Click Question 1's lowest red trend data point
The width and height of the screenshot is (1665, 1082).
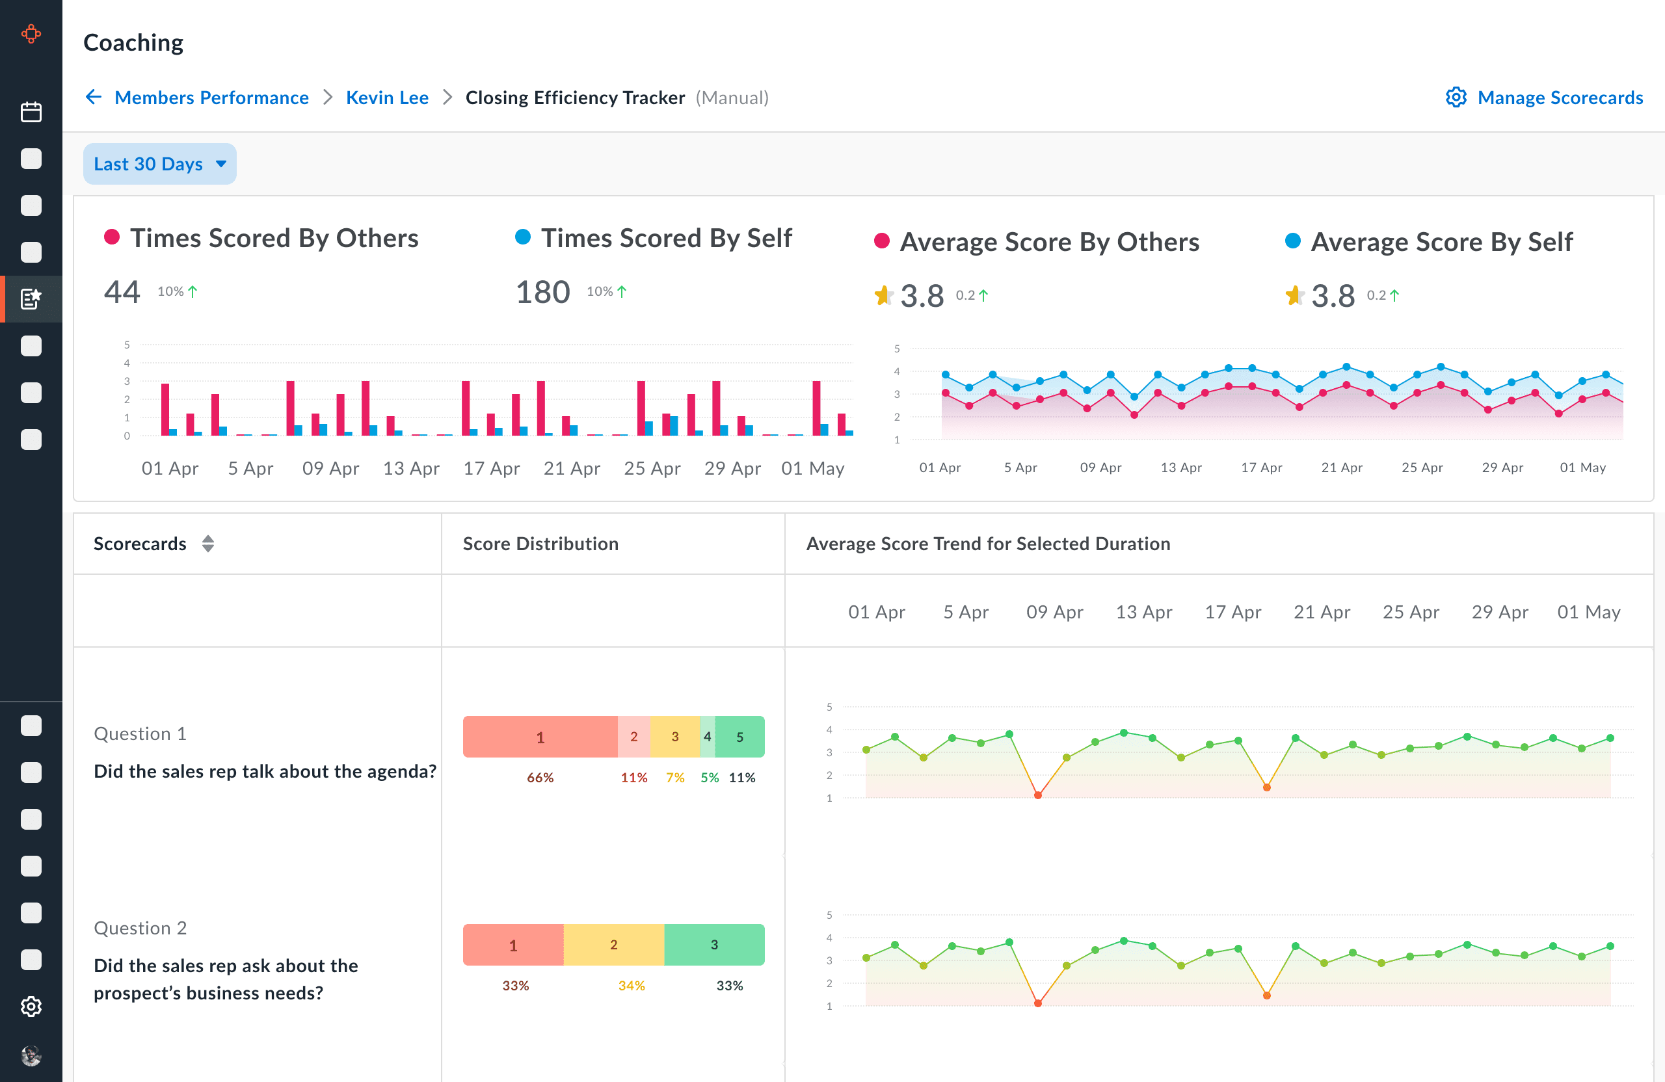pos(1037,795)
